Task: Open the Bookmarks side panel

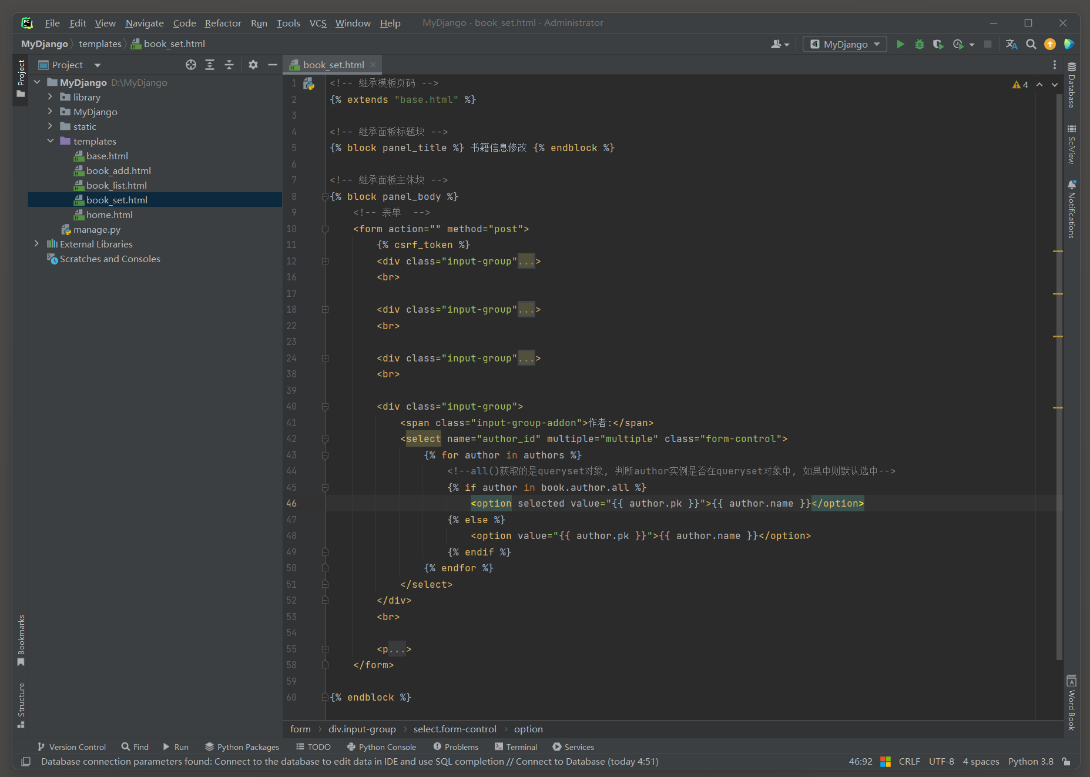Action: [21, 641]
